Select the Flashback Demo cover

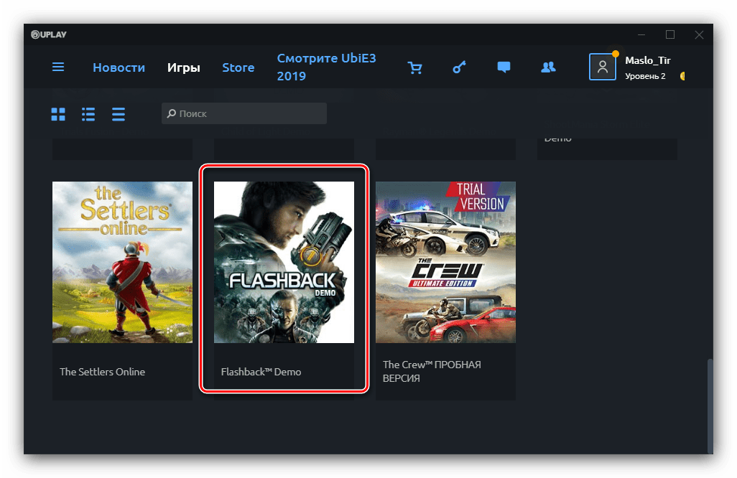284,262
